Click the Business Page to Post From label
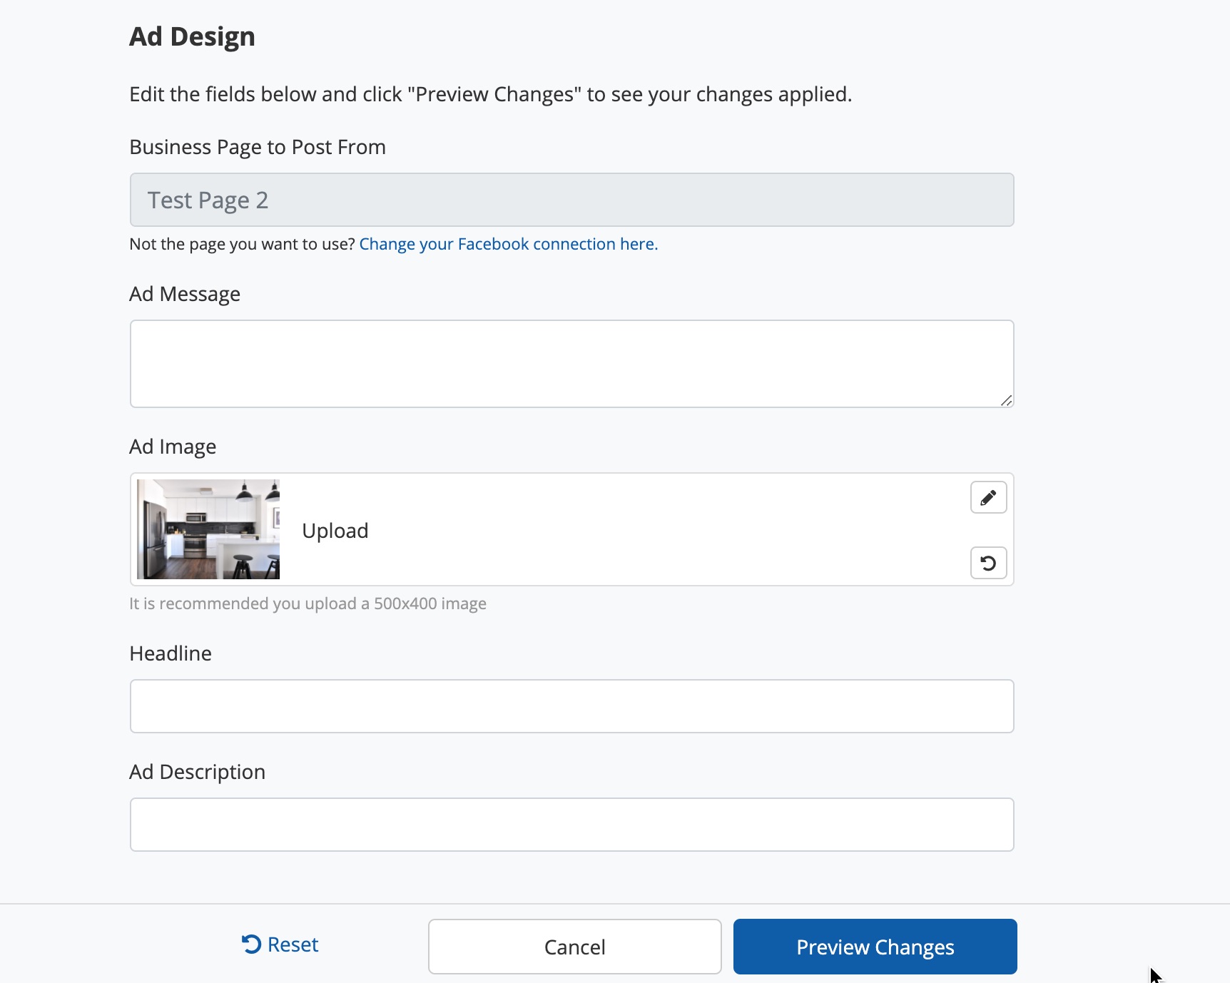Viewport: 1230px width, 983px height. tap(258, 147)
